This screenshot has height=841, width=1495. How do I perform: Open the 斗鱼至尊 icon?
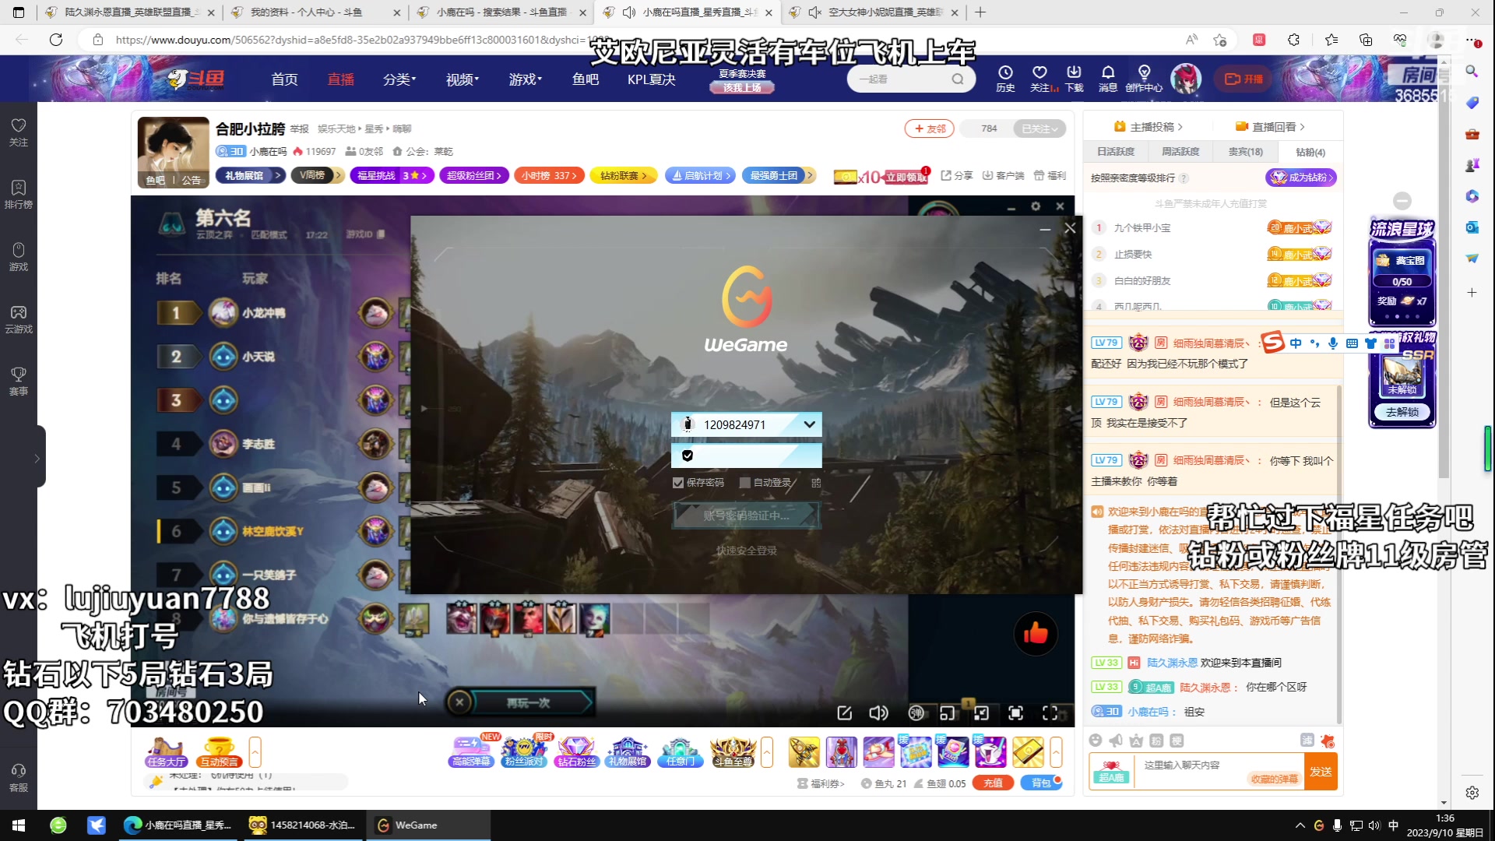click(733, 751)
